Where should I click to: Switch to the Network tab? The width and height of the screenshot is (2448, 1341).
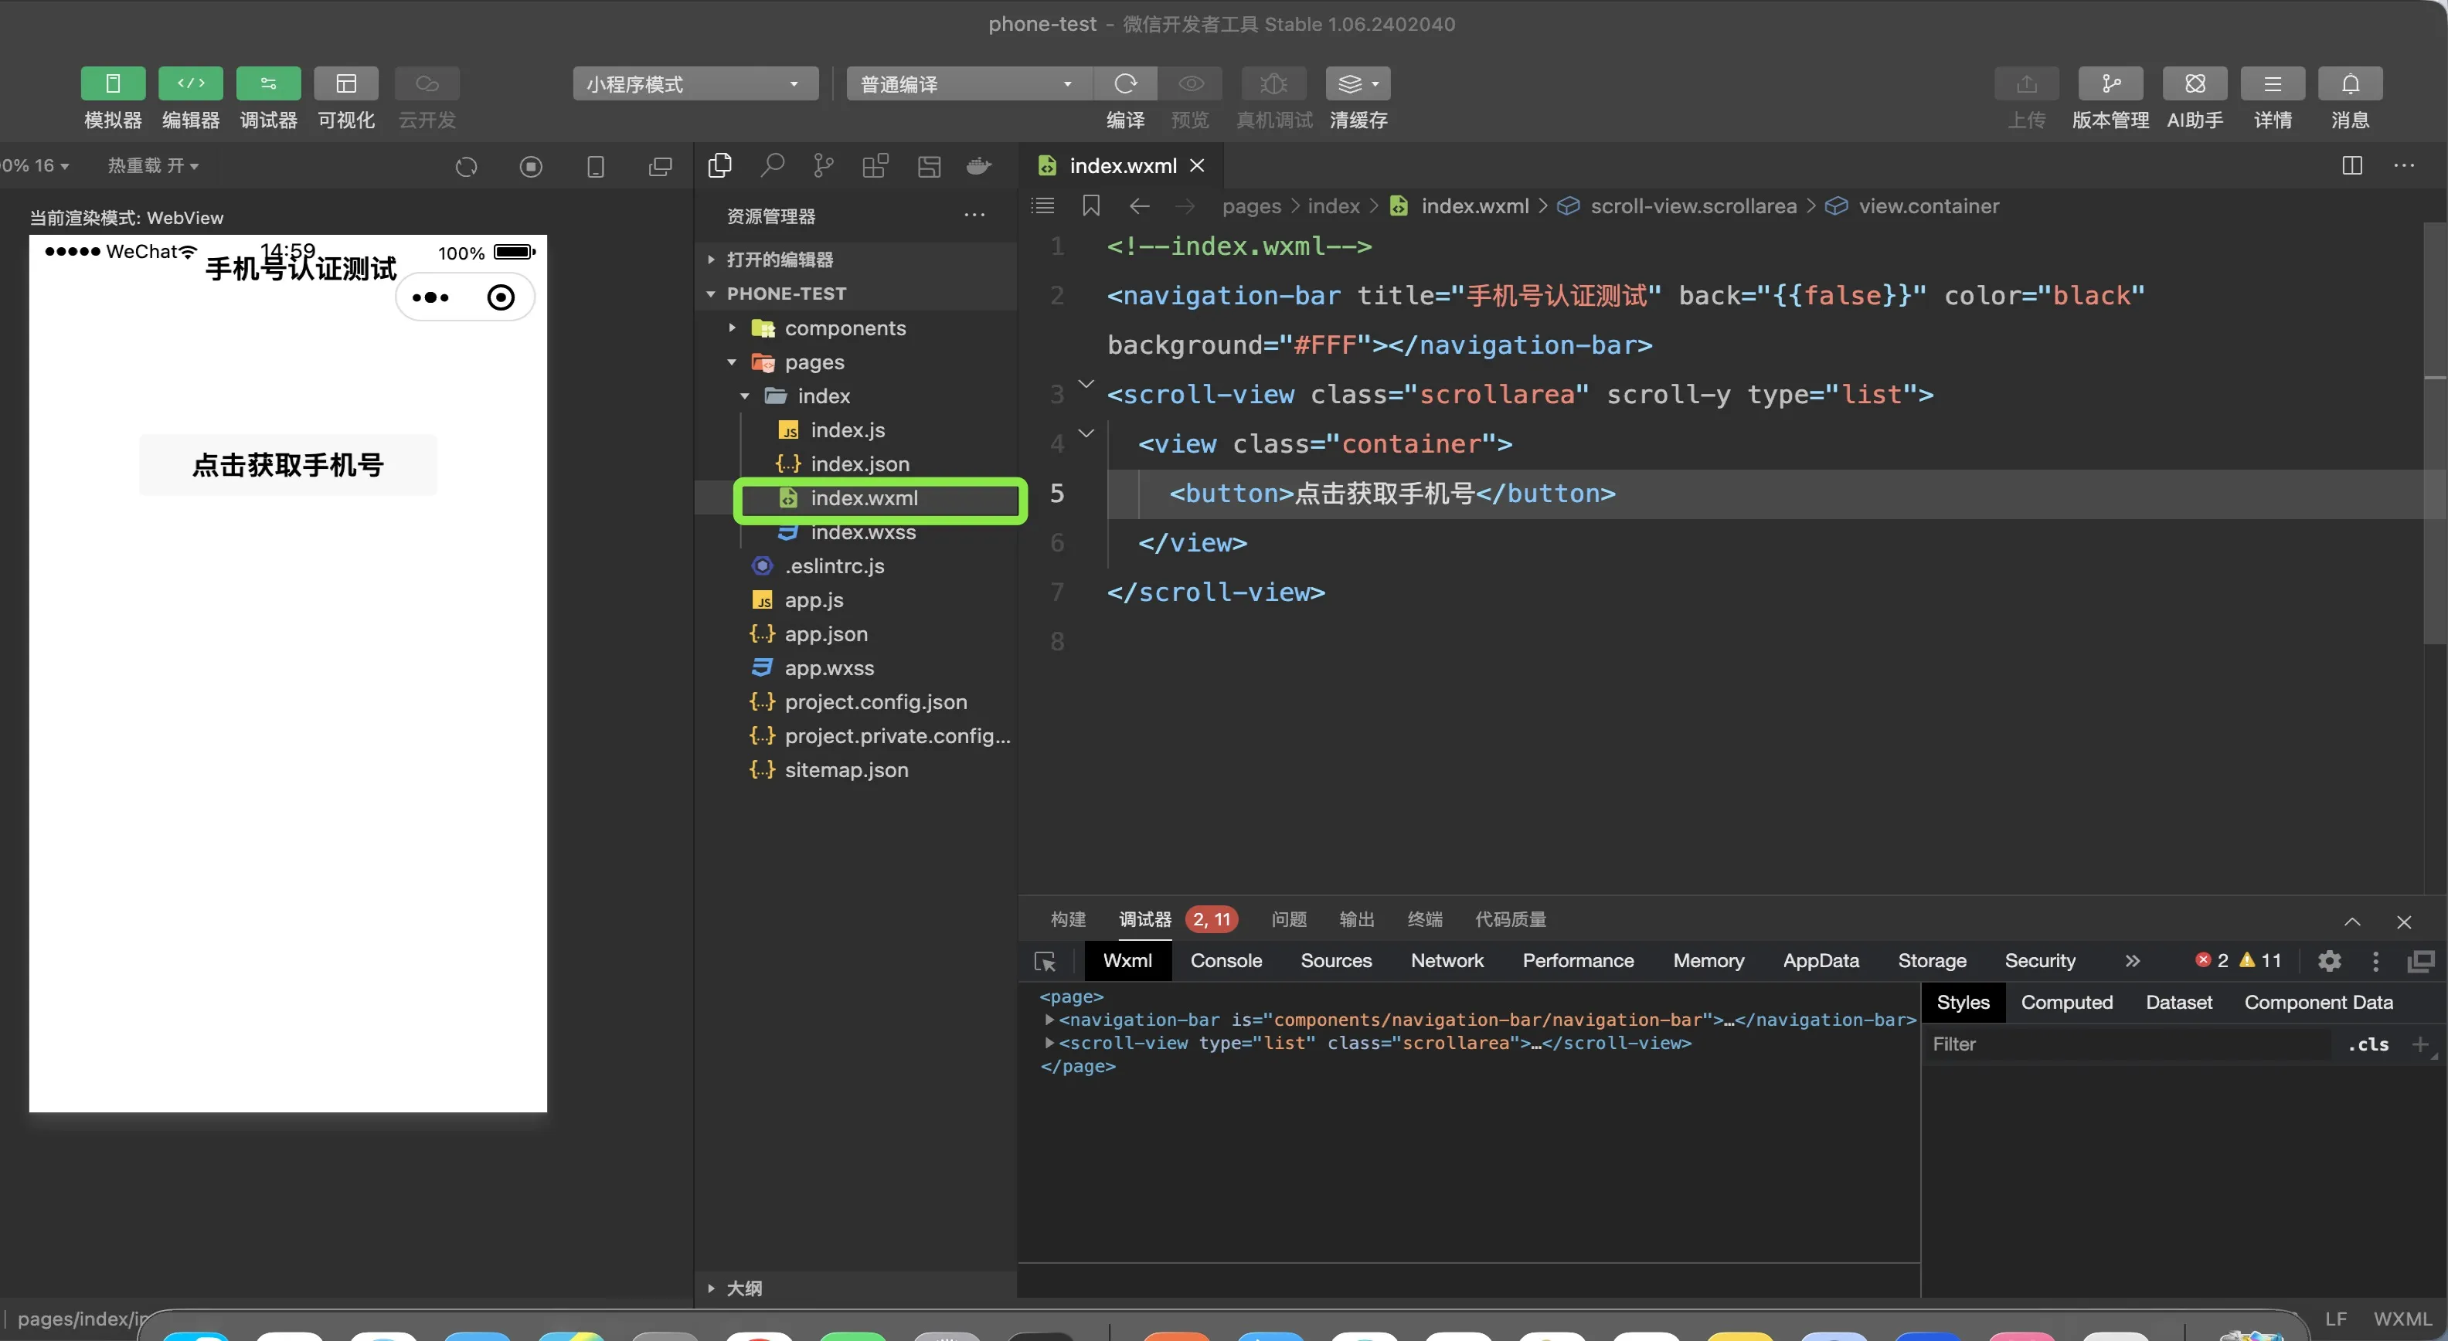(x=1447, y=961)
